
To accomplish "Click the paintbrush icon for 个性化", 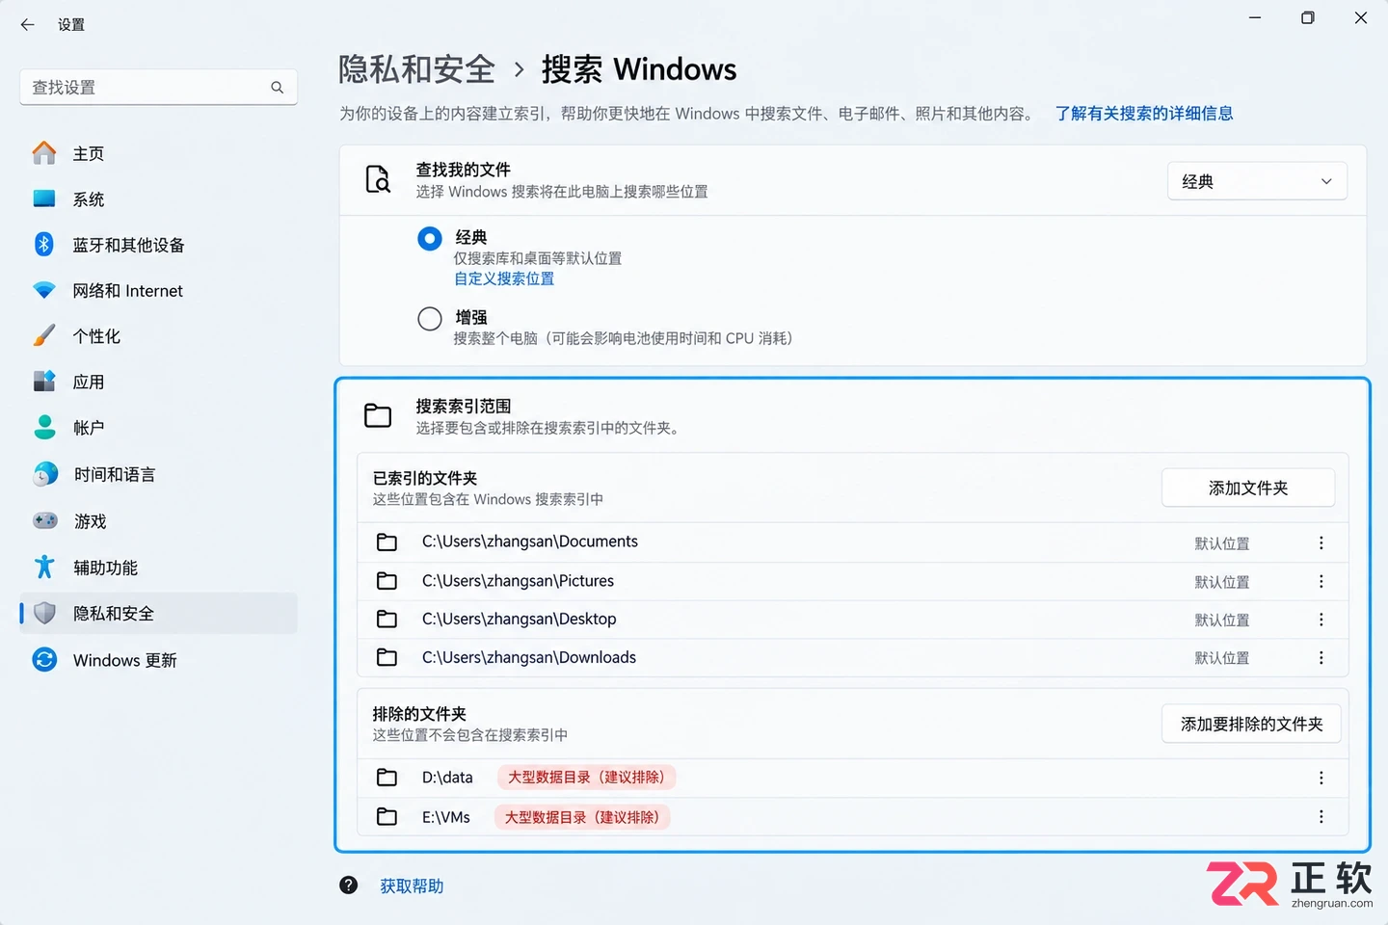I will coord(44,335).
